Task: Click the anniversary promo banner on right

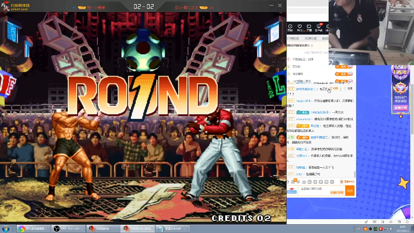Action: (401, 89)
